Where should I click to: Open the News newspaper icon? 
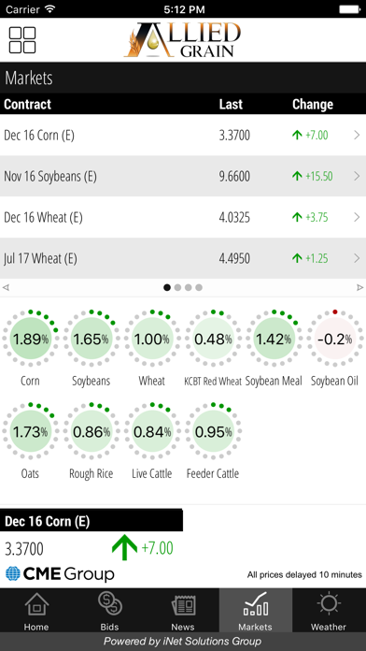point(183,605)
